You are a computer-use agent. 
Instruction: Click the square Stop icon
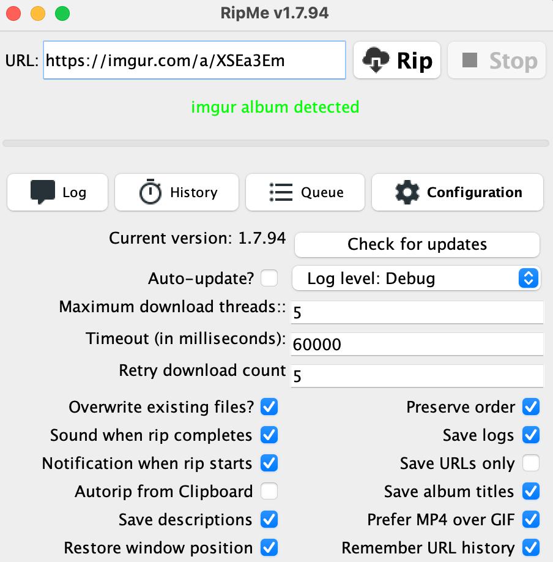click(x=470, y=60)
